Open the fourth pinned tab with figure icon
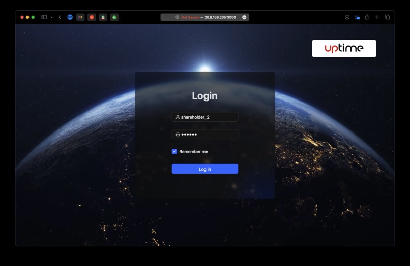Image resolution: width=410 pixels, height=266 pixels. [103, 17]
